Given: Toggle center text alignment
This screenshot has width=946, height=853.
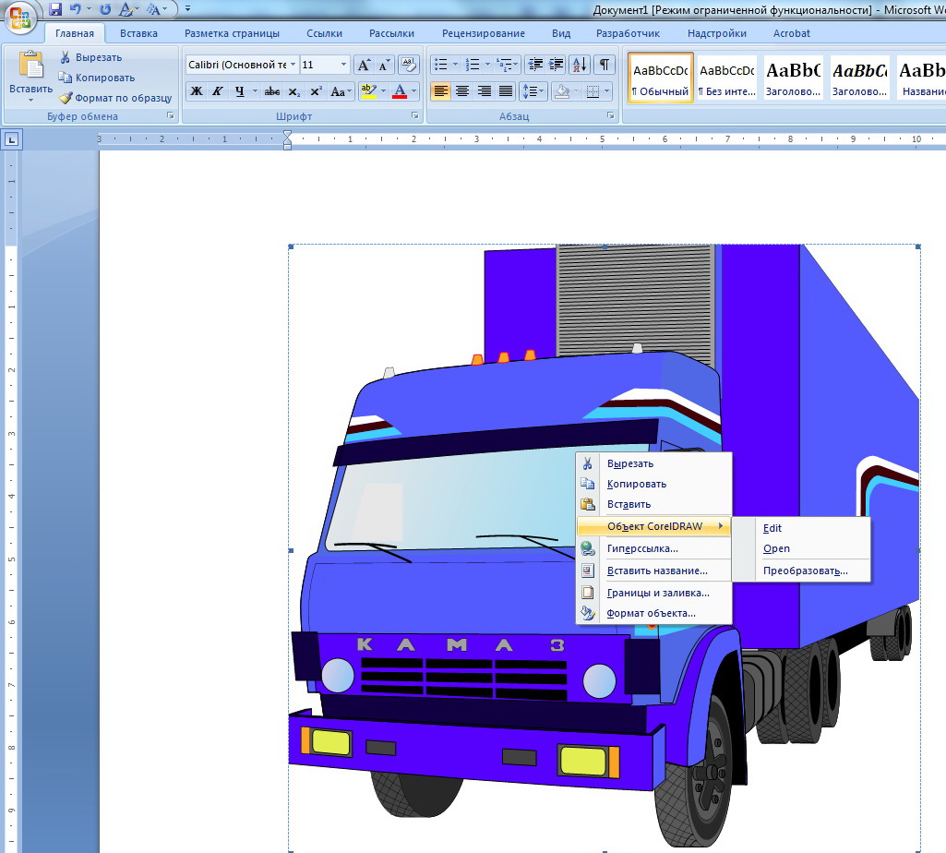Looking at the screenshot, I should 462,91.
